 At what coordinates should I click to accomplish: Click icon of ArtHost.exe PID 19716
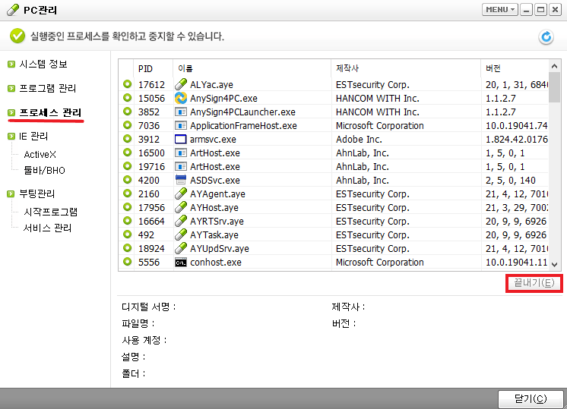[180, 166]
